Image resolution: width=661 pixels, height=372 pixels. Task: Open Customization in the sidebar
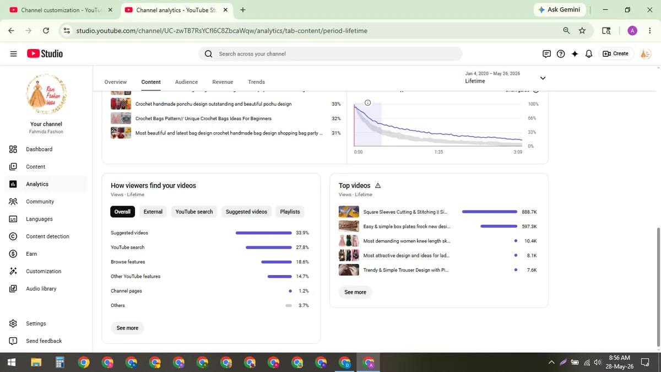(x=46, y=271)
